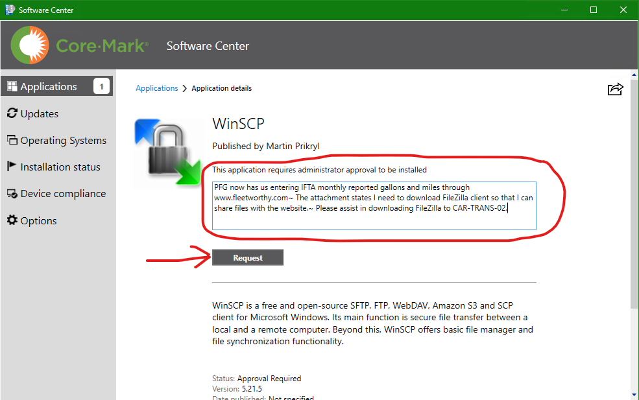Minimize the Software Center window
The height and width of the screenshot is (400, 639).
click(x=564, y=10)
